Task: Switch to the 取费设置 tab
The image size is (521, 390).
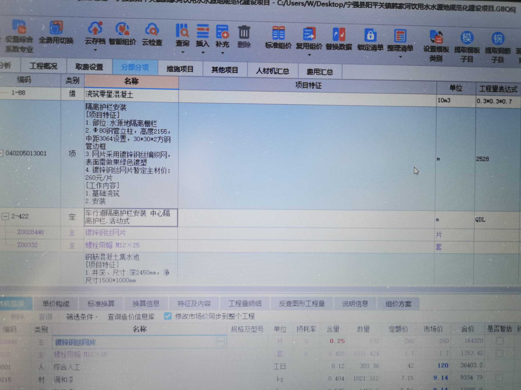Action: [x=89, y=67]
